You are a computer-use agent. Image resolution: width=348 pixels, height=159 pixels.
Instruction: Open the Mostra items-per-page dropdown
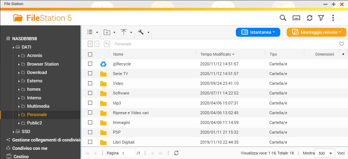tap(325, 153)
